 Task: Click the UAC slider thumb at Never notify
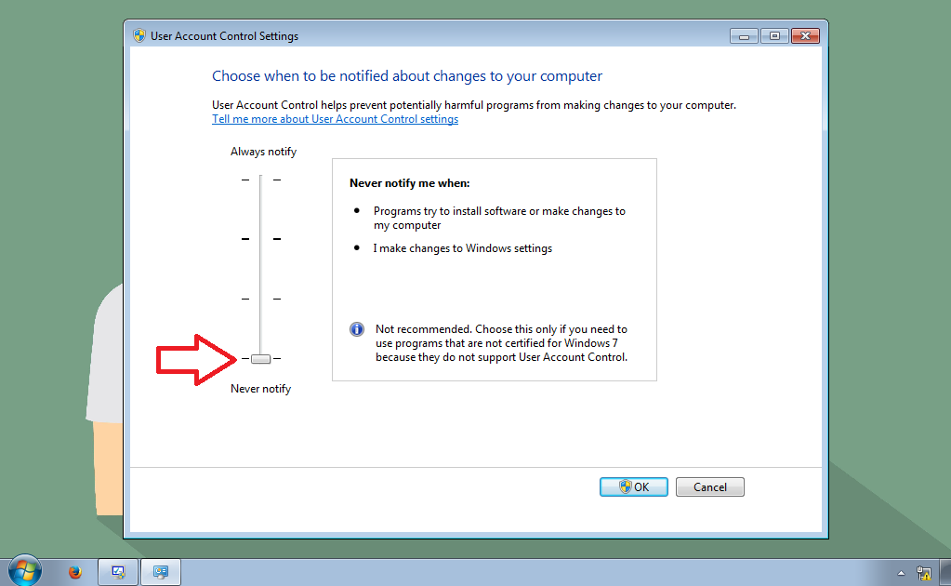[261, 358]
